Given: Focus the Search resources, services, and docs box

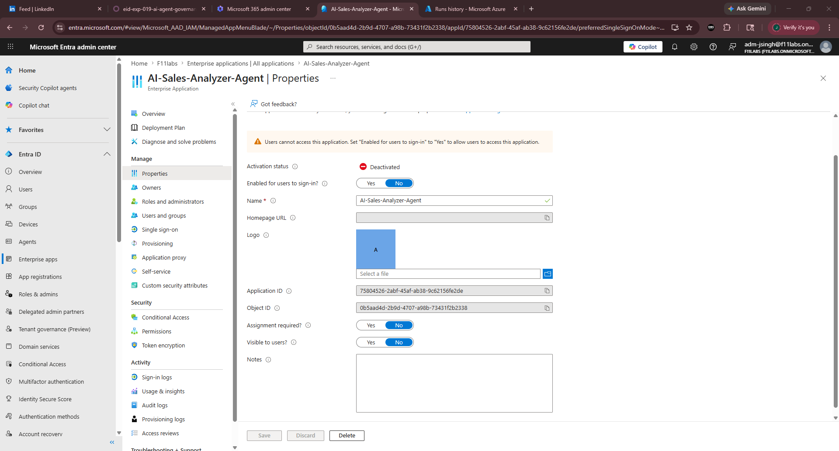Looking at the screenshot, I should pos(417,47).
